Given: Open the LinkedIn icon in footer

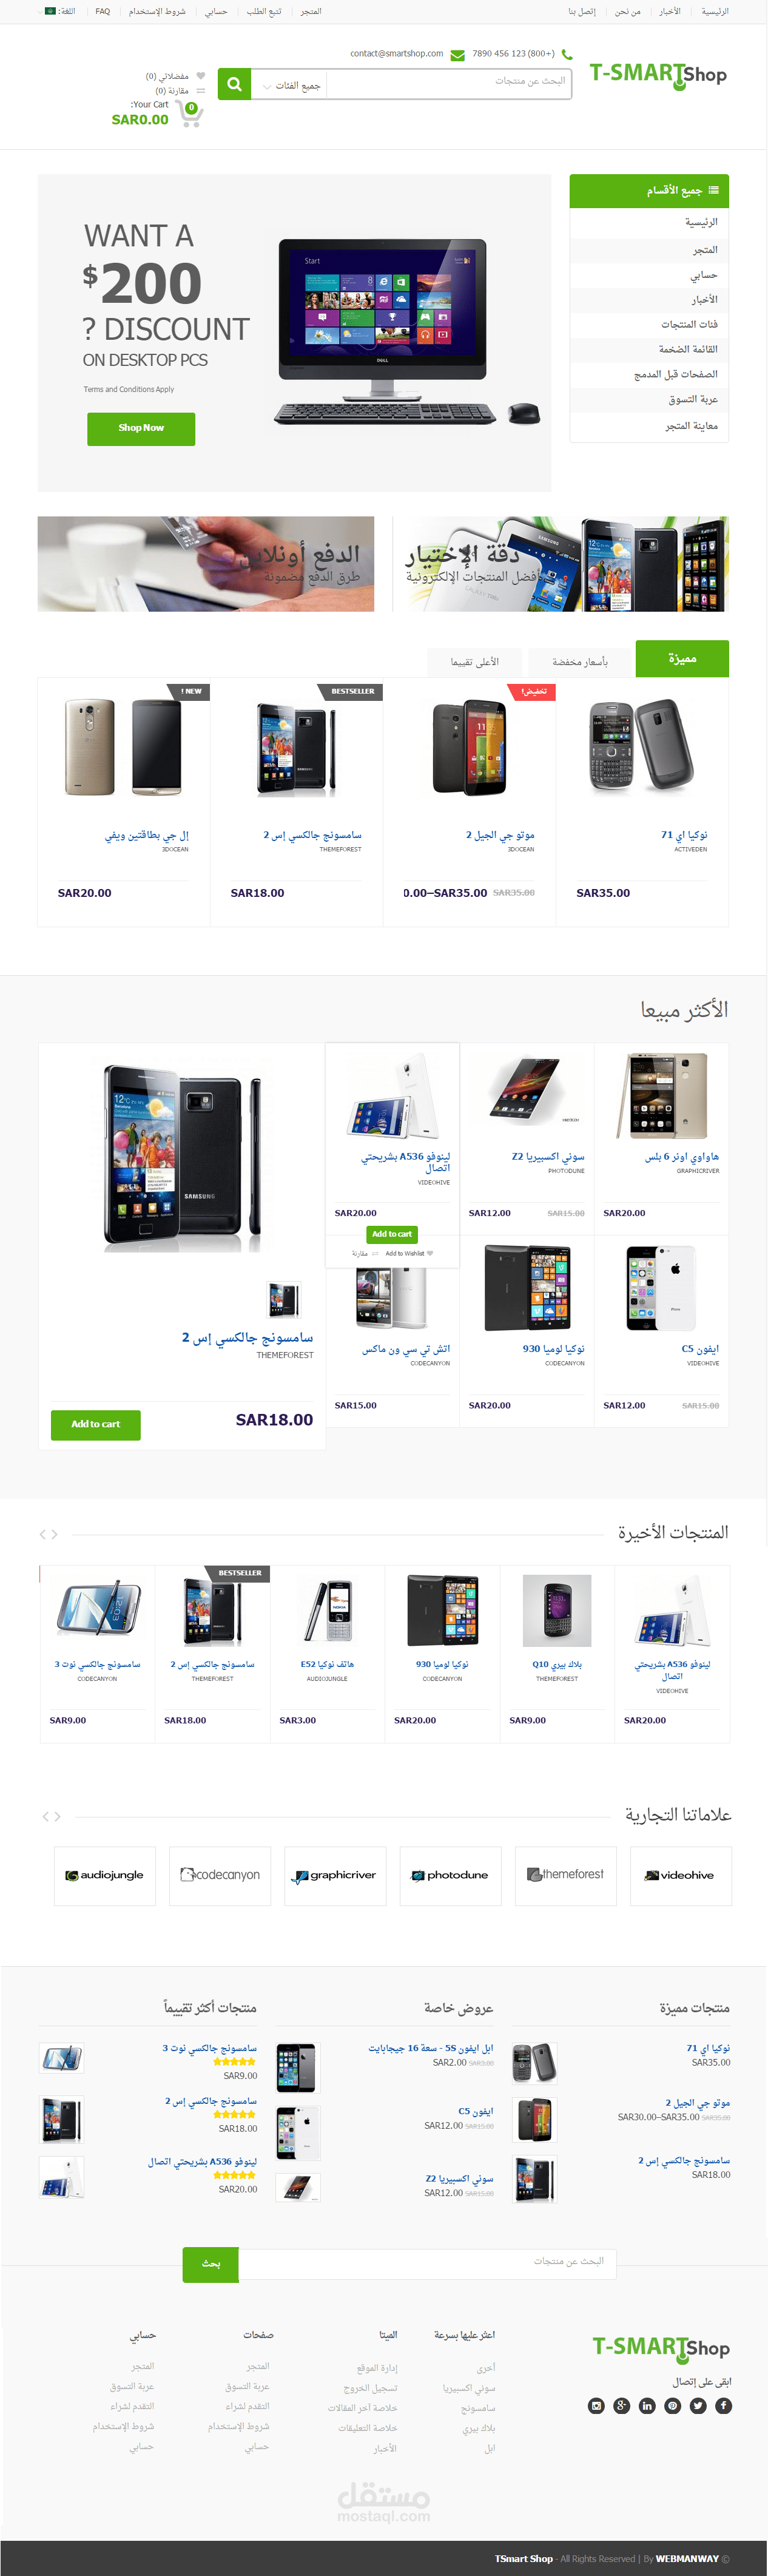Looking at the screenshot, I should click(647, 2405).
